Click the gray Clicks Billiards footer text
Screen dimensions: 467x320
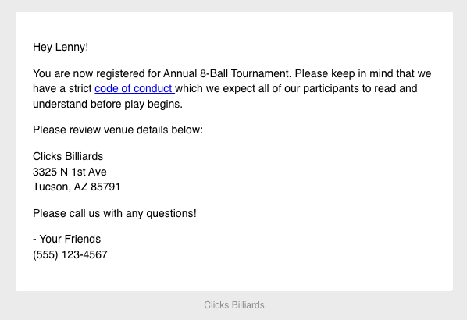[234, 305]
